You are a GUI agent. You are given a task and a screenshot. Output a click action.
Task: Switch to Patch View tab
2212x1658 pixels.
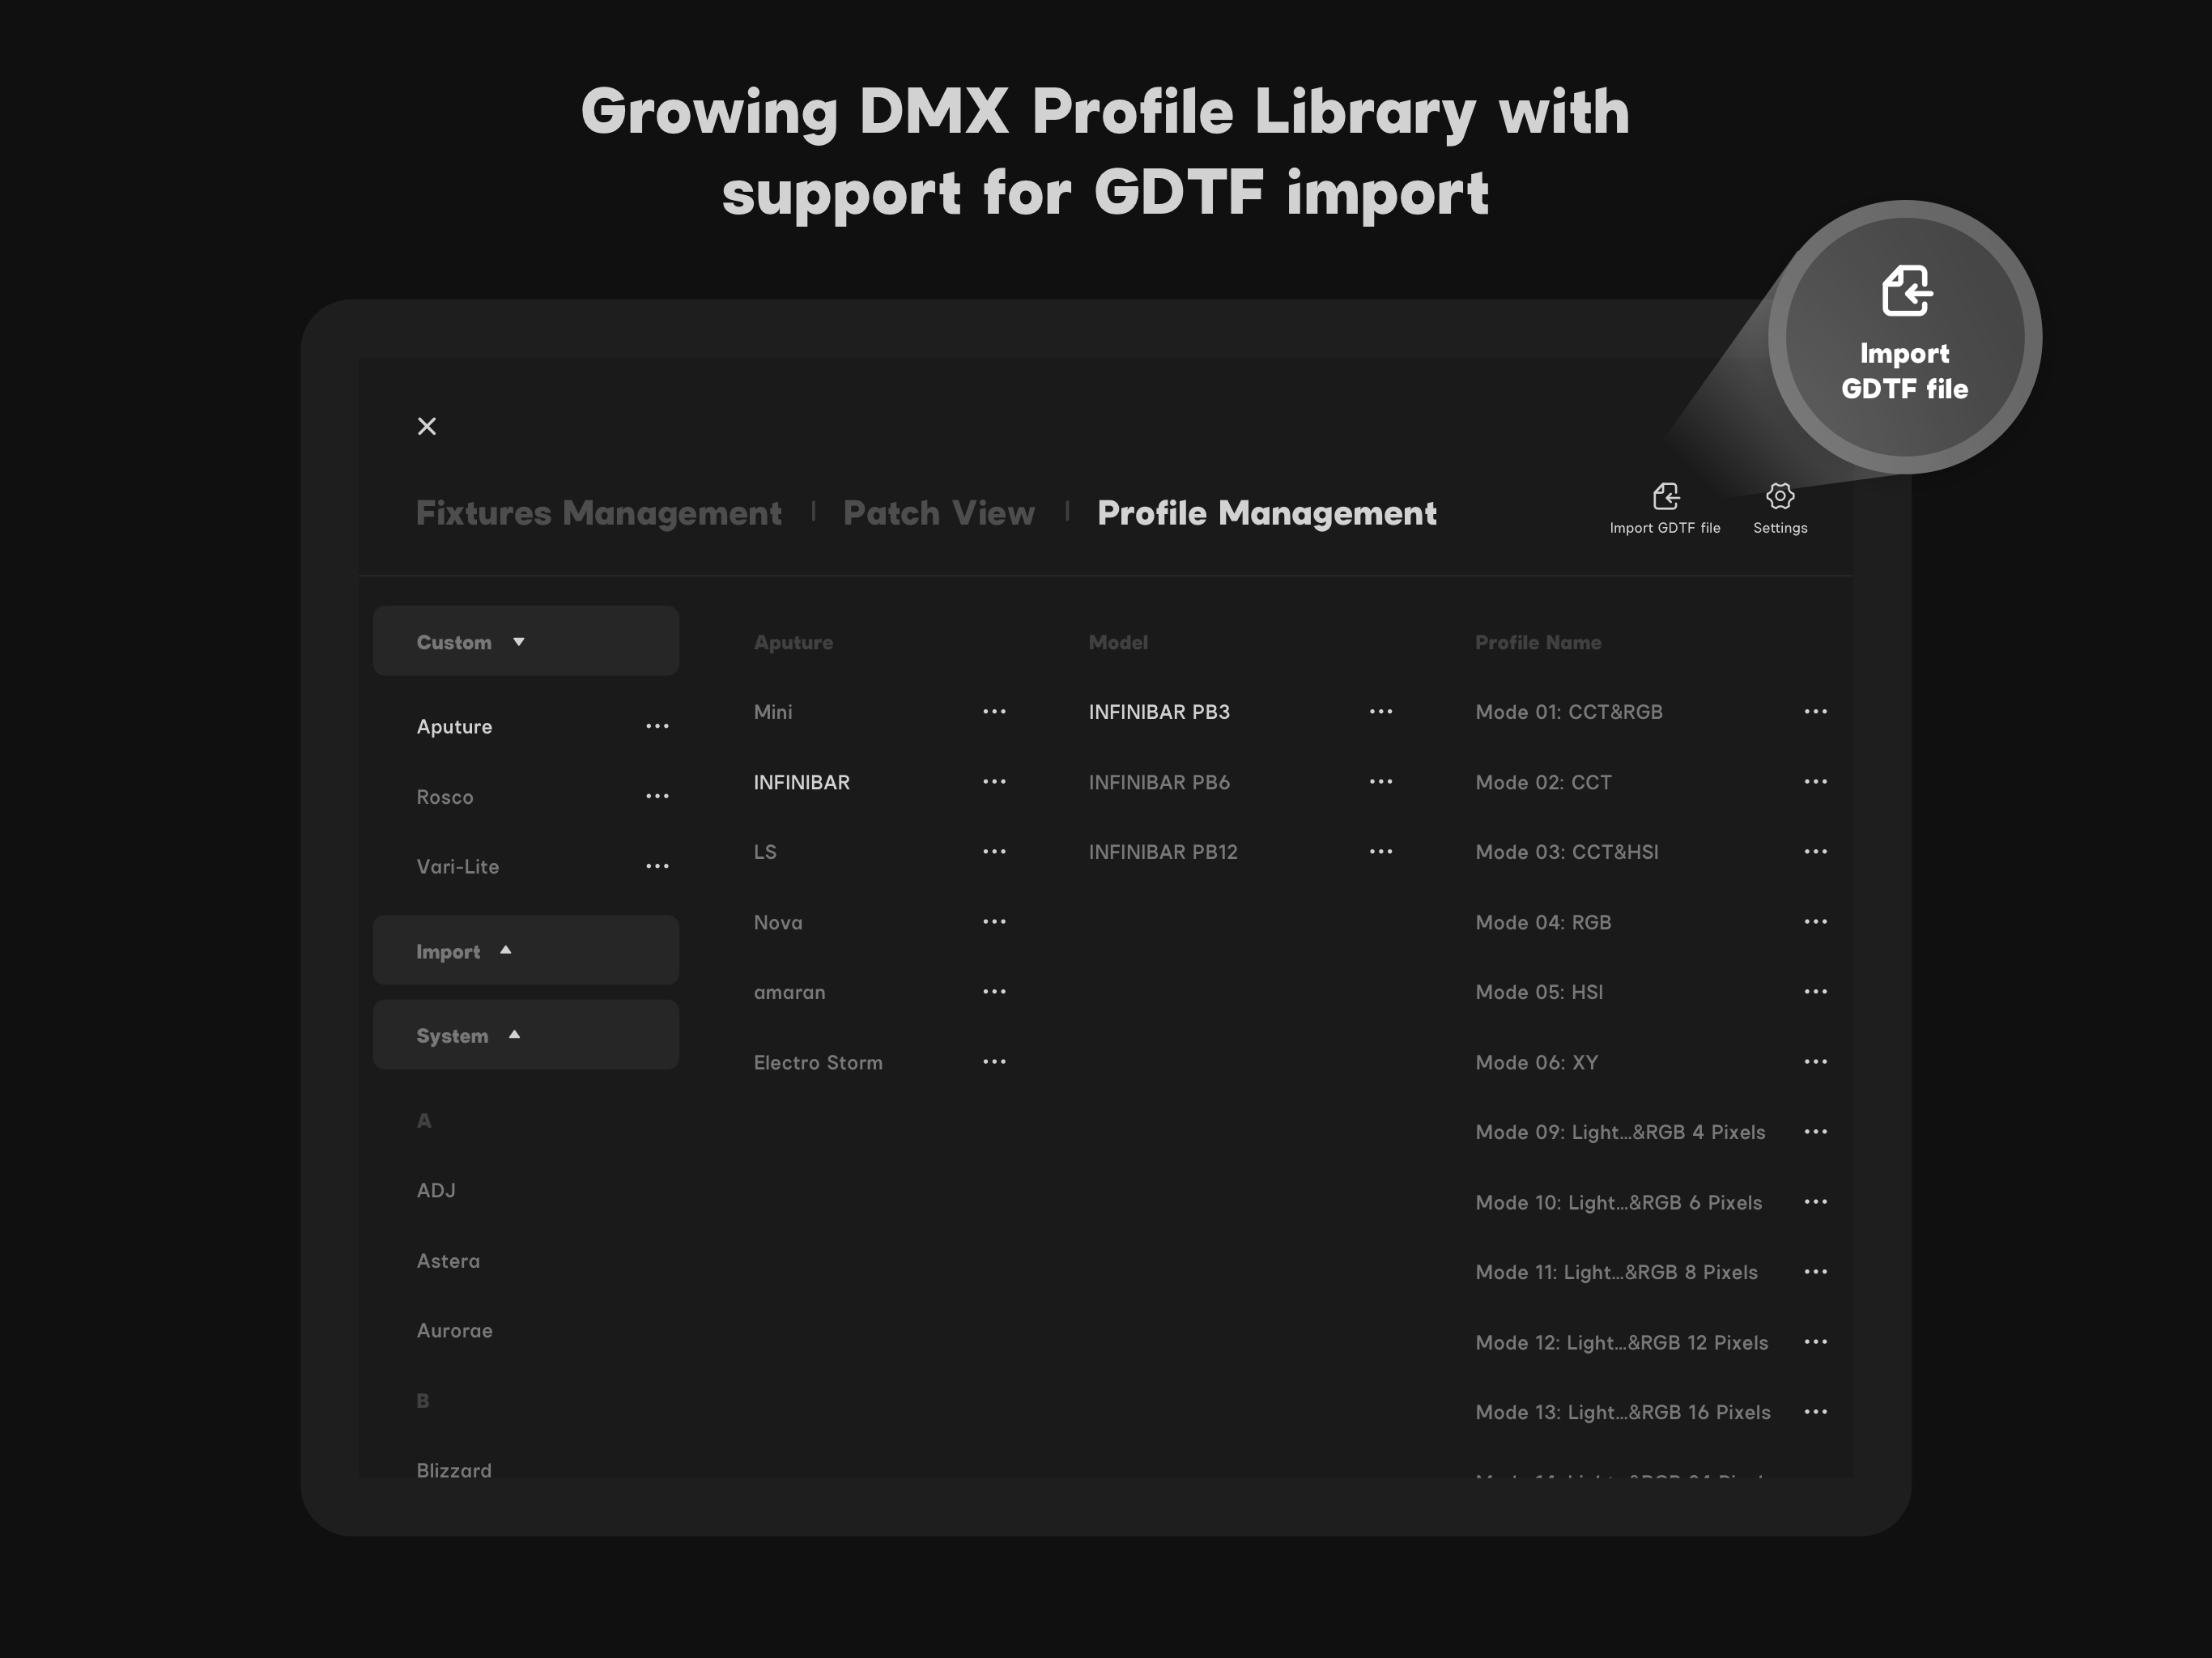[x=939, y=513]
